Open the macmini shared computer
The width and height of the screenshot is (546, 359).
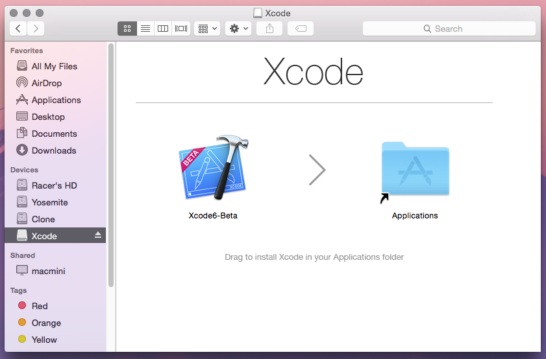(x=55, y=271)
